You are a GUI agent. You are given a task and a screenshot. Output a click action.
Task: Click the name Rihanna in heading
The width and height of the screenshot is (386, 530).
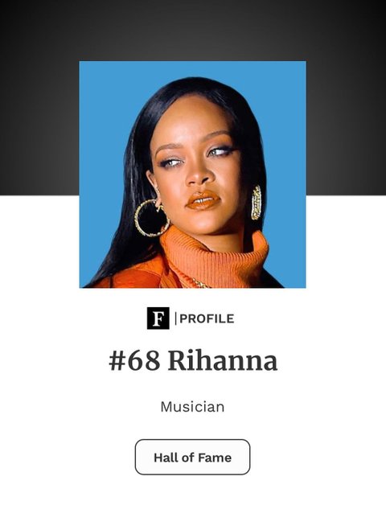[x=223, y=360]
